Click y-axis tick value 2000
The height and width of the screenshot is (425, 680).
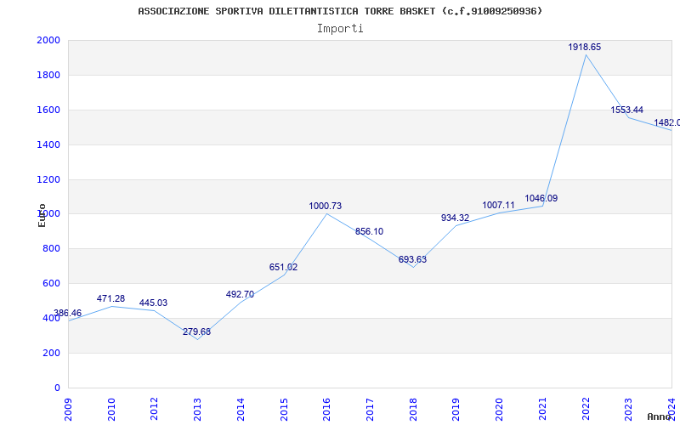tap(48, 40)
